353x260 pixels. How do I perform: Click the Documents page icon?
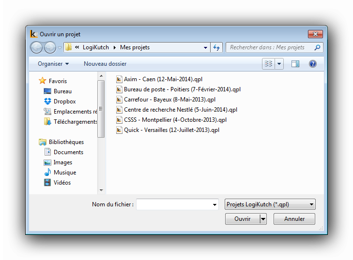point(47,152)
